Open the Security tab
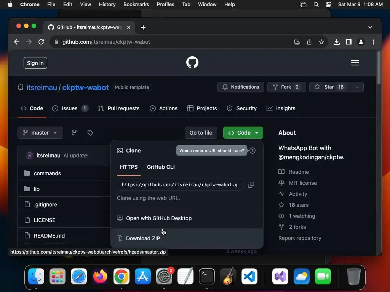Screen dimensions: 390x292 pyautogui.click(x=241, y=108)
